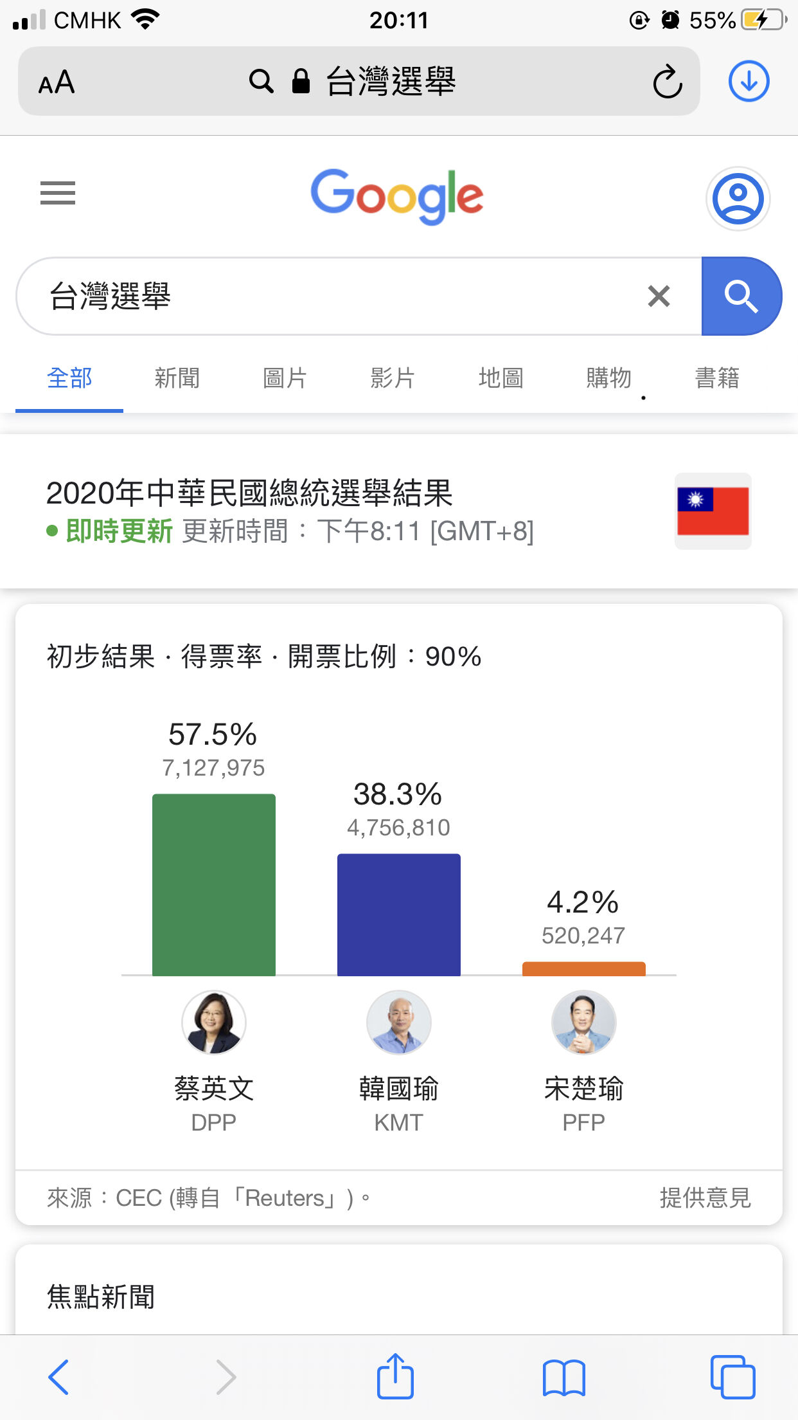Tap the blue search magnifier button
The image size is (798, 1420).
741,296
